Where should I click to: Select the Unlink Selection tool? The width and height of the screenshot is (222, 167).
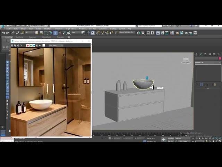click(x=17, y=33)
